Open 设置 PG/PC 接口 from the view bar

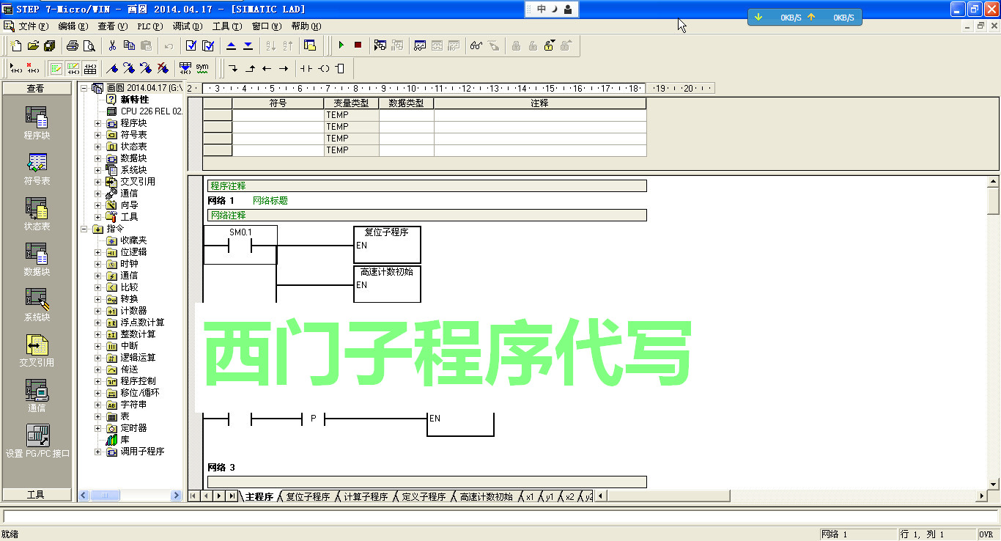(37, 441)
